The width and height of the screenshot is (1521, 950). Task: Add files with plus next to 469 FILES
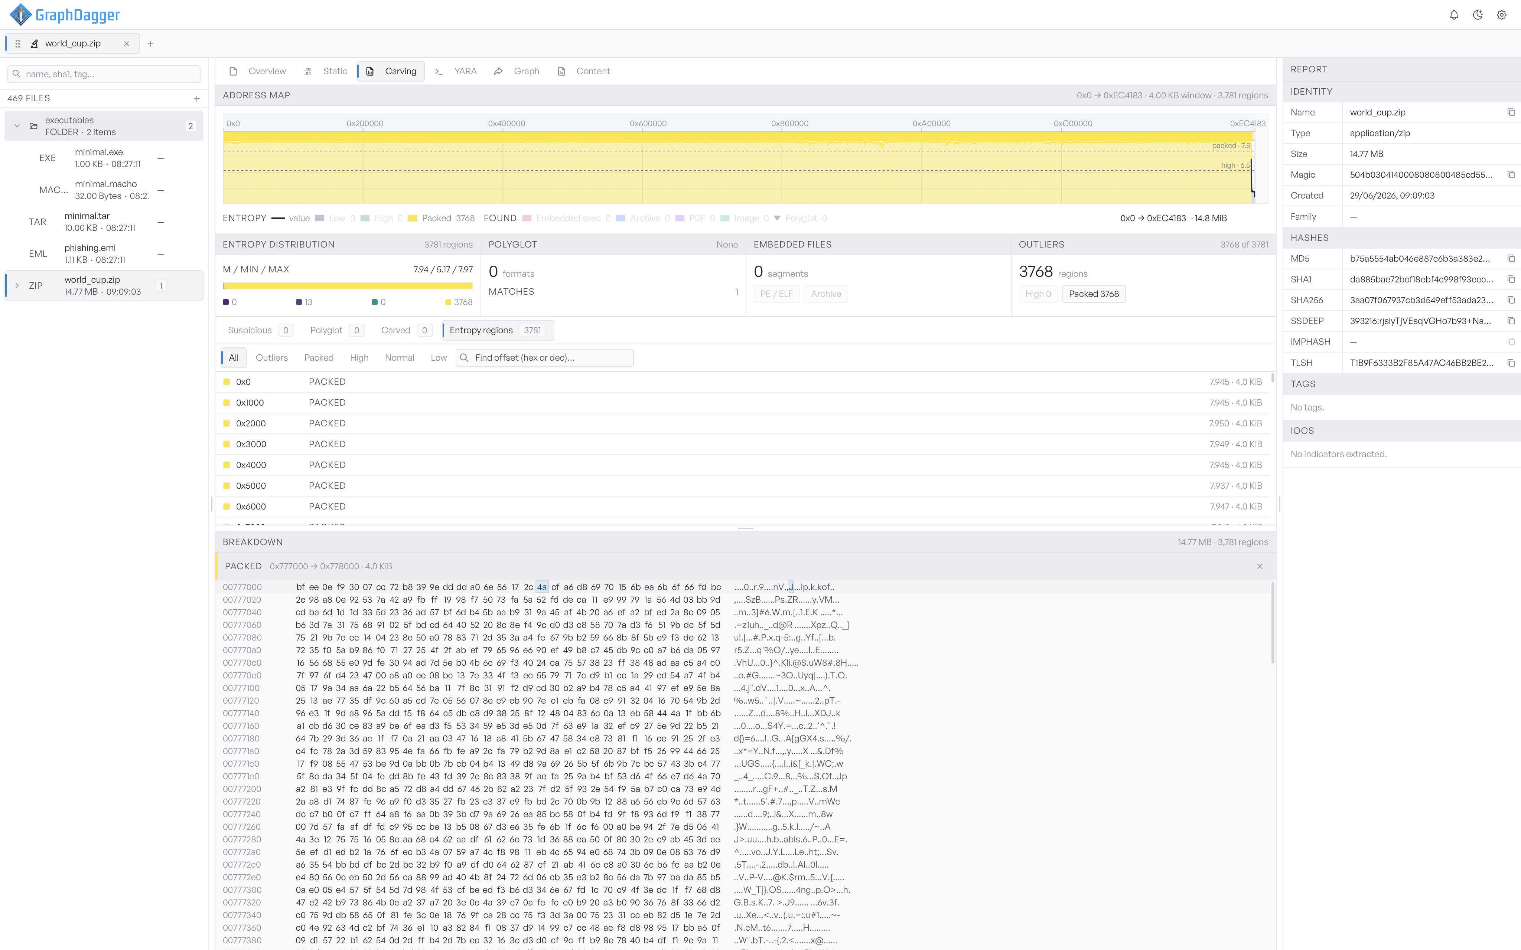[197, 99]
